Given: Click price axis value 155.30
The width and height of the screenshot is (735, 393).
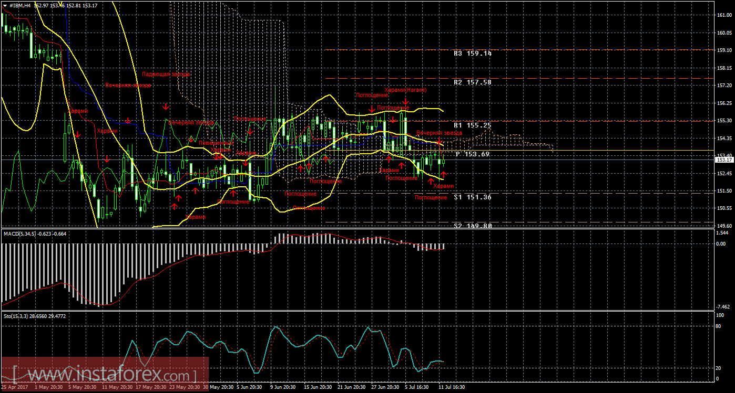Looking at the screenshot, I should pyautogui.click(x=724, y=121).
